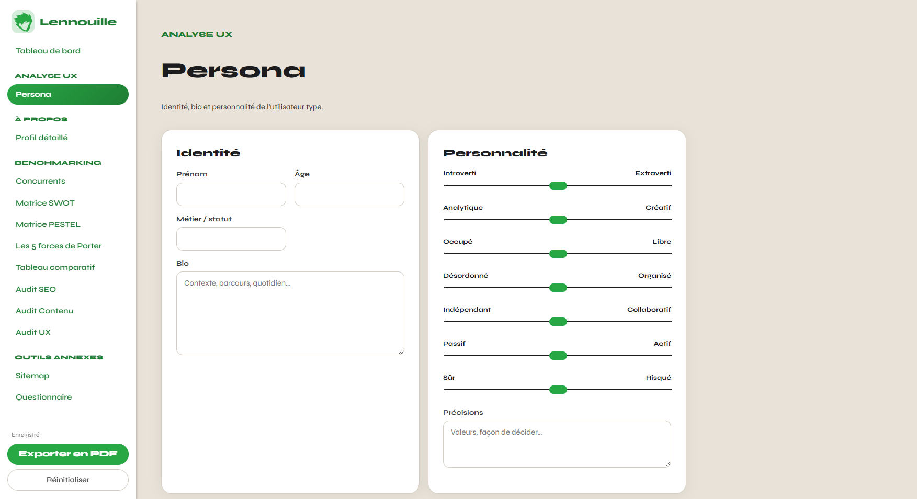Navigate to Audit UX
This screenshot has width=917, height=499.
click(33, 332)
